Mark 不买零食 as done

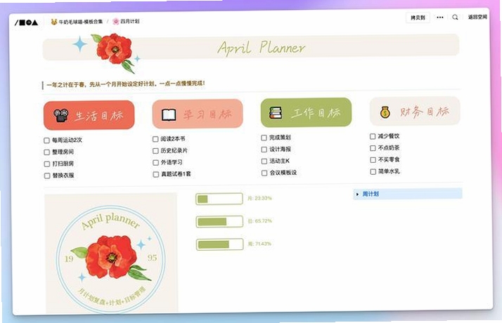click(x=373, y=160)
